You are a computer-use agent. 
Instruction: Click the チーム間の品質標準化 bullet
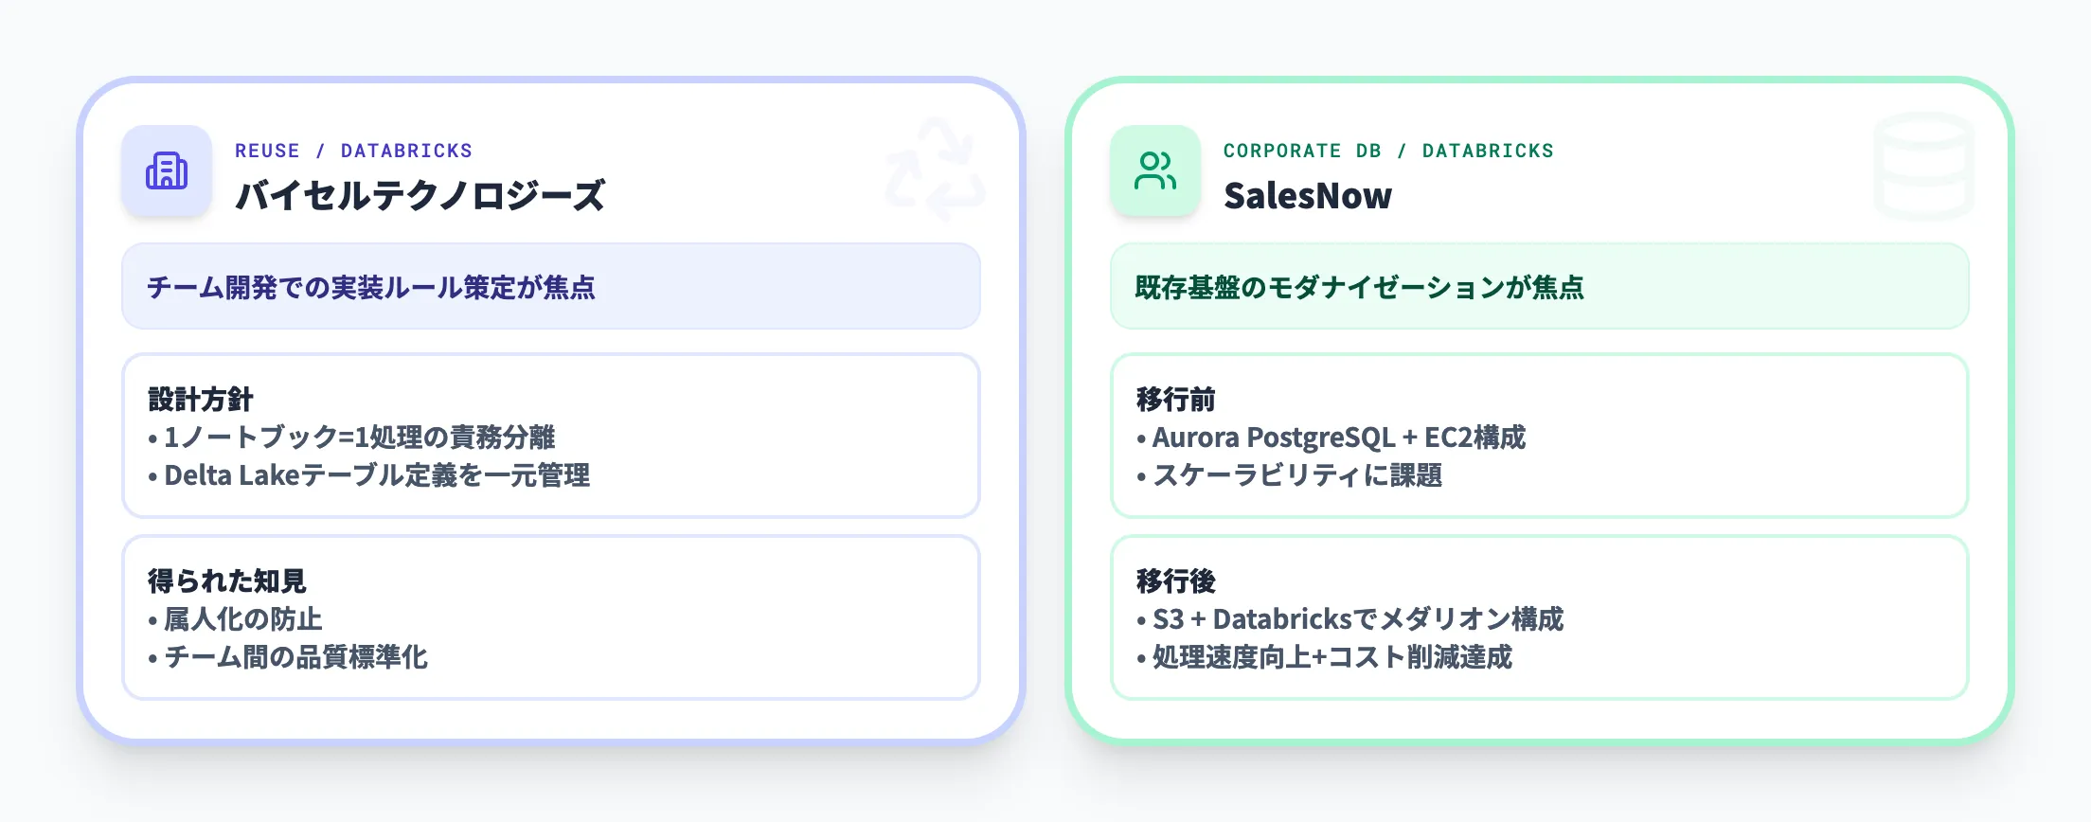pos(295,657)
